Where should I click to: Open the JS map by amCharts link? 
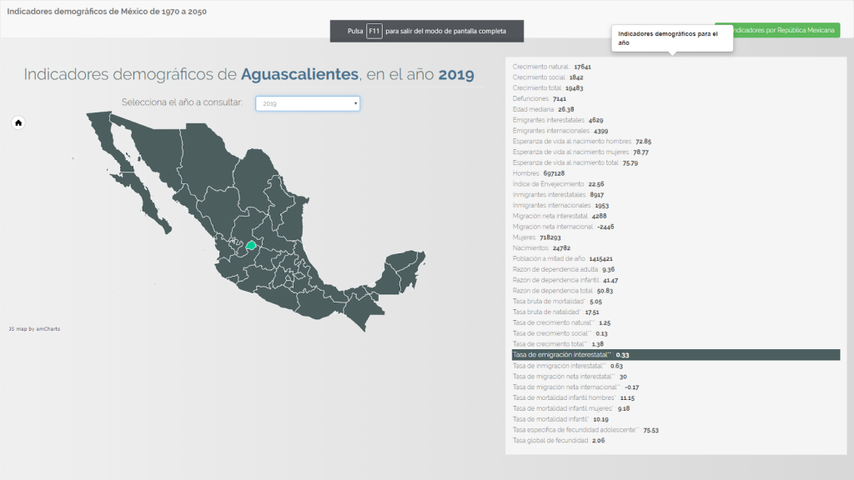34,329
